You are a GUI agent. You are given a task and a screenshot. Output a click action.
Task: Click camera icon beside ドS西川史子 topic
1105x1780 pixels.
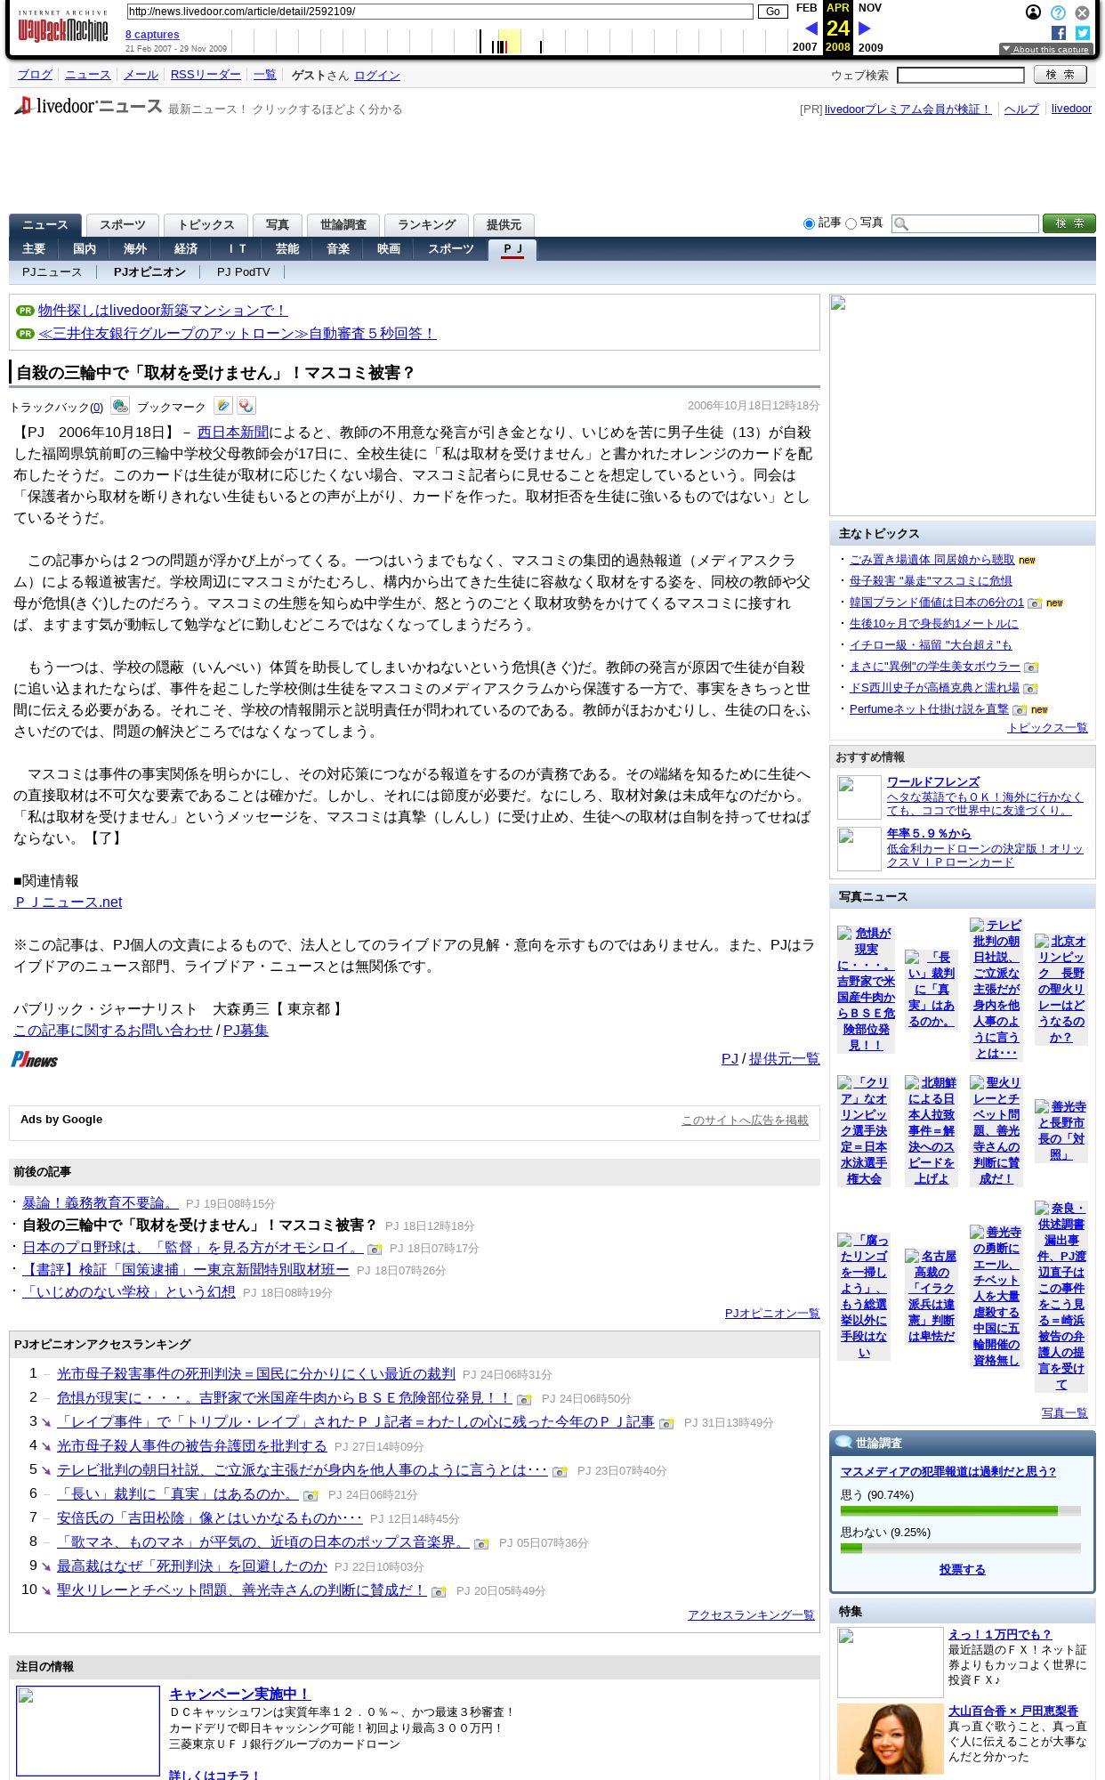(1030, 689)
